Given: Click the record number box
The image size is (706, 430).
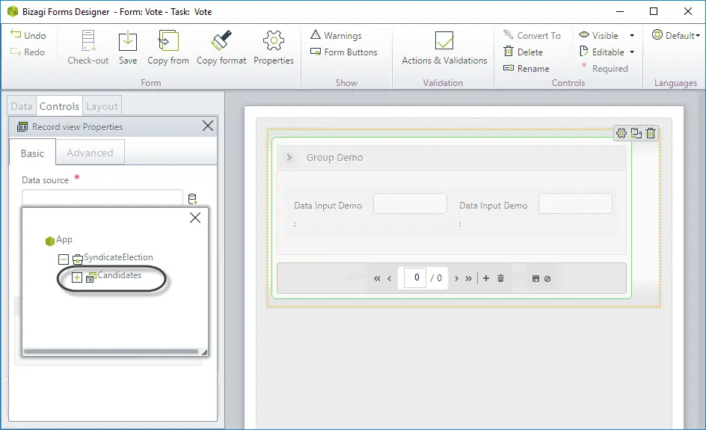Looking at the screenshot, I should point(415,277).
